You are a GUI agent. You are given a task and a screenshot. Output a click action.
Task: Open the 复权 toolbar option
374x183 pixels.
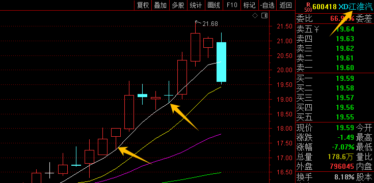(x=143, y=5)
